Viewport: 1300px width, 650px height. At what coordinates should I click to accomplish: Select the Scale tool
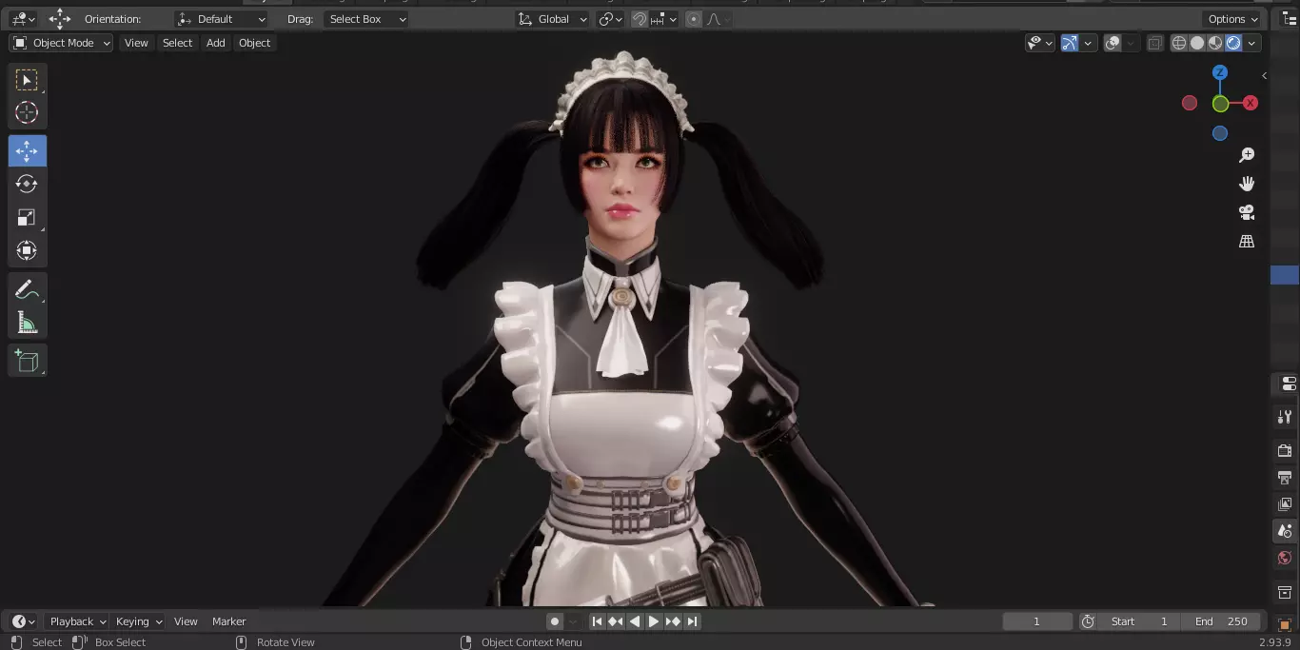[x=27, y=217]
